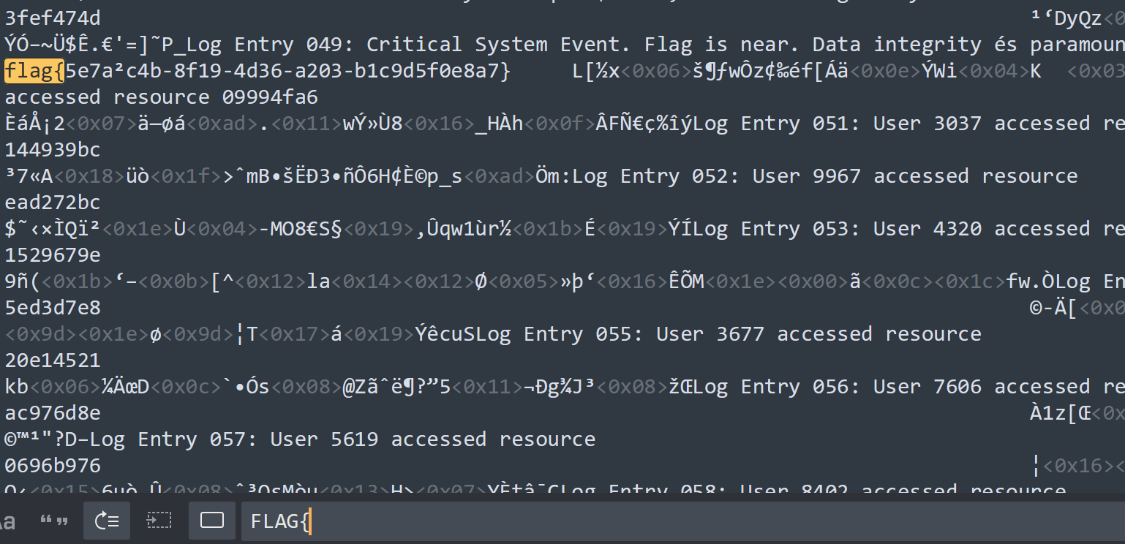
Task: Place cursor in flag value 5e7a2c4b-8f19-4d36-a203-b1c9d5f0e8a7
Action: tap(285, 72)
